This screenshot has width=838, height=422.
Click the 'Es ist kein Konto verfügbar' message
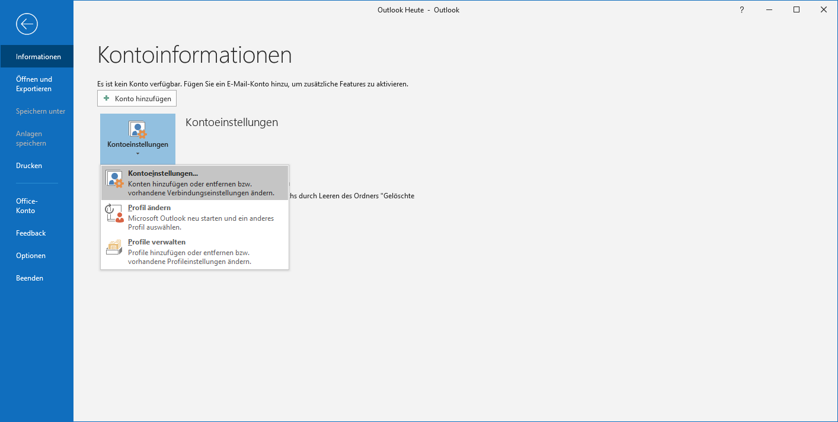tap(252, 84)
